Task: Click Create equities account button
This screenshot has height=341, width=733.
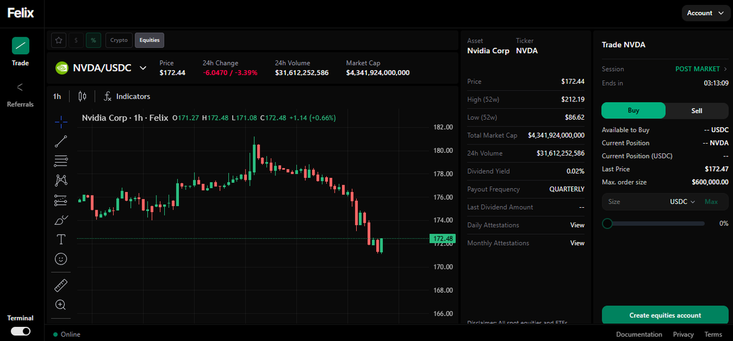Action: coord(665,315)
